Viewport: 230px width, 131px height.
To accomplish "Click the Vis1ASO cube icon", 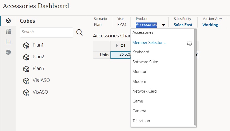I will point(26,81).
